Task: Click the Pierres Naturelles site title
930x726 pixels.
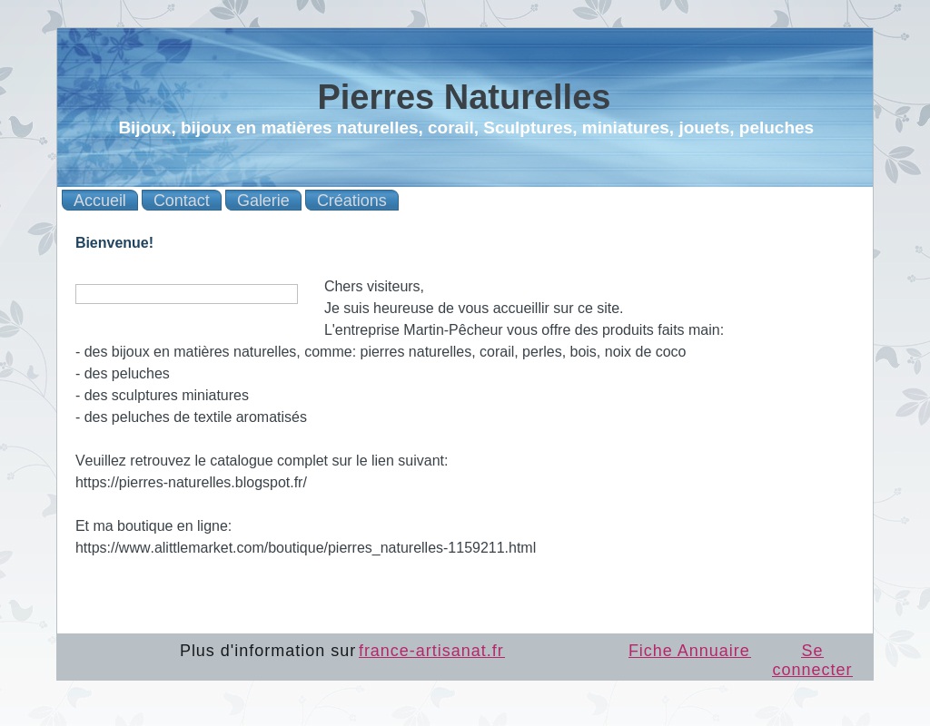Action: [x=464, y=96]
